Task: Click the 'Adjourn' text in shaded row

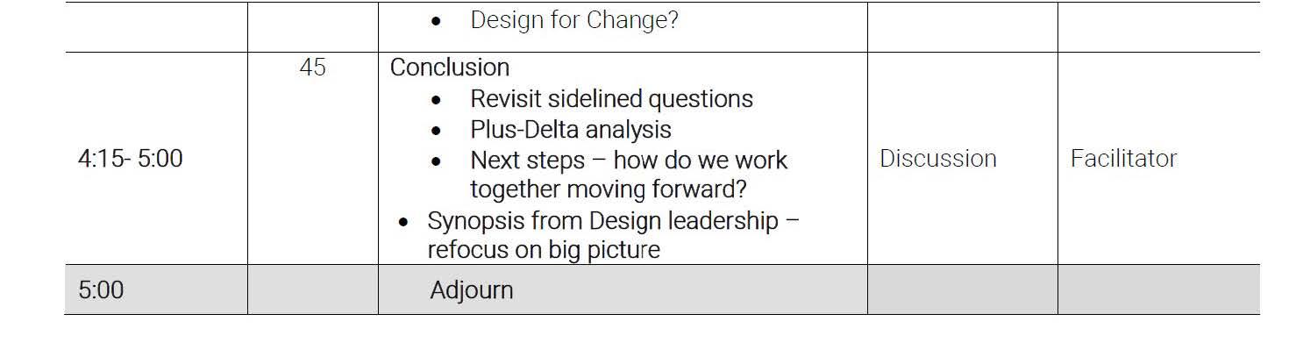Action: tap(472, 290)
